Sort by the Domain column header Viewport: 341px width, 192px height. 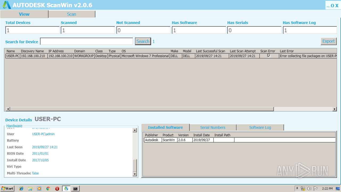pyautogui.click(x=79, y=51)
